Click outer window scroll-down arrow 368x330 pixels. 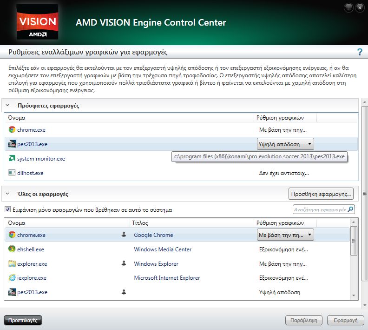[365, 305]
